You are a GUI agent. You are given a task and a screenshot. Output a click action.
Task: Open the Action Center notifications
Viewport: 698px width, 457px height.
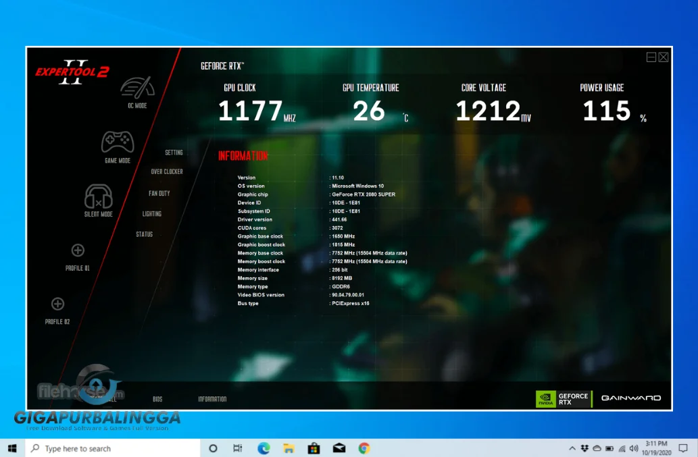[x=683, y=448]
